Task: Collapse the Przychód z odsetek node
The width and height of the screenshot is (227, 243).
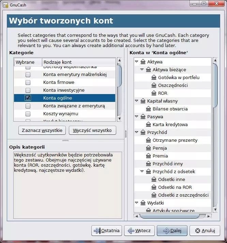Action: pos(142,171)
